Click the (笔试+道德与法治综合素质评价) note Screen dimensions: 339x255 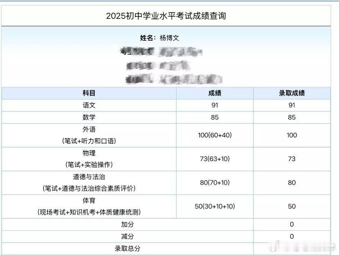click(x=89, y=189)
